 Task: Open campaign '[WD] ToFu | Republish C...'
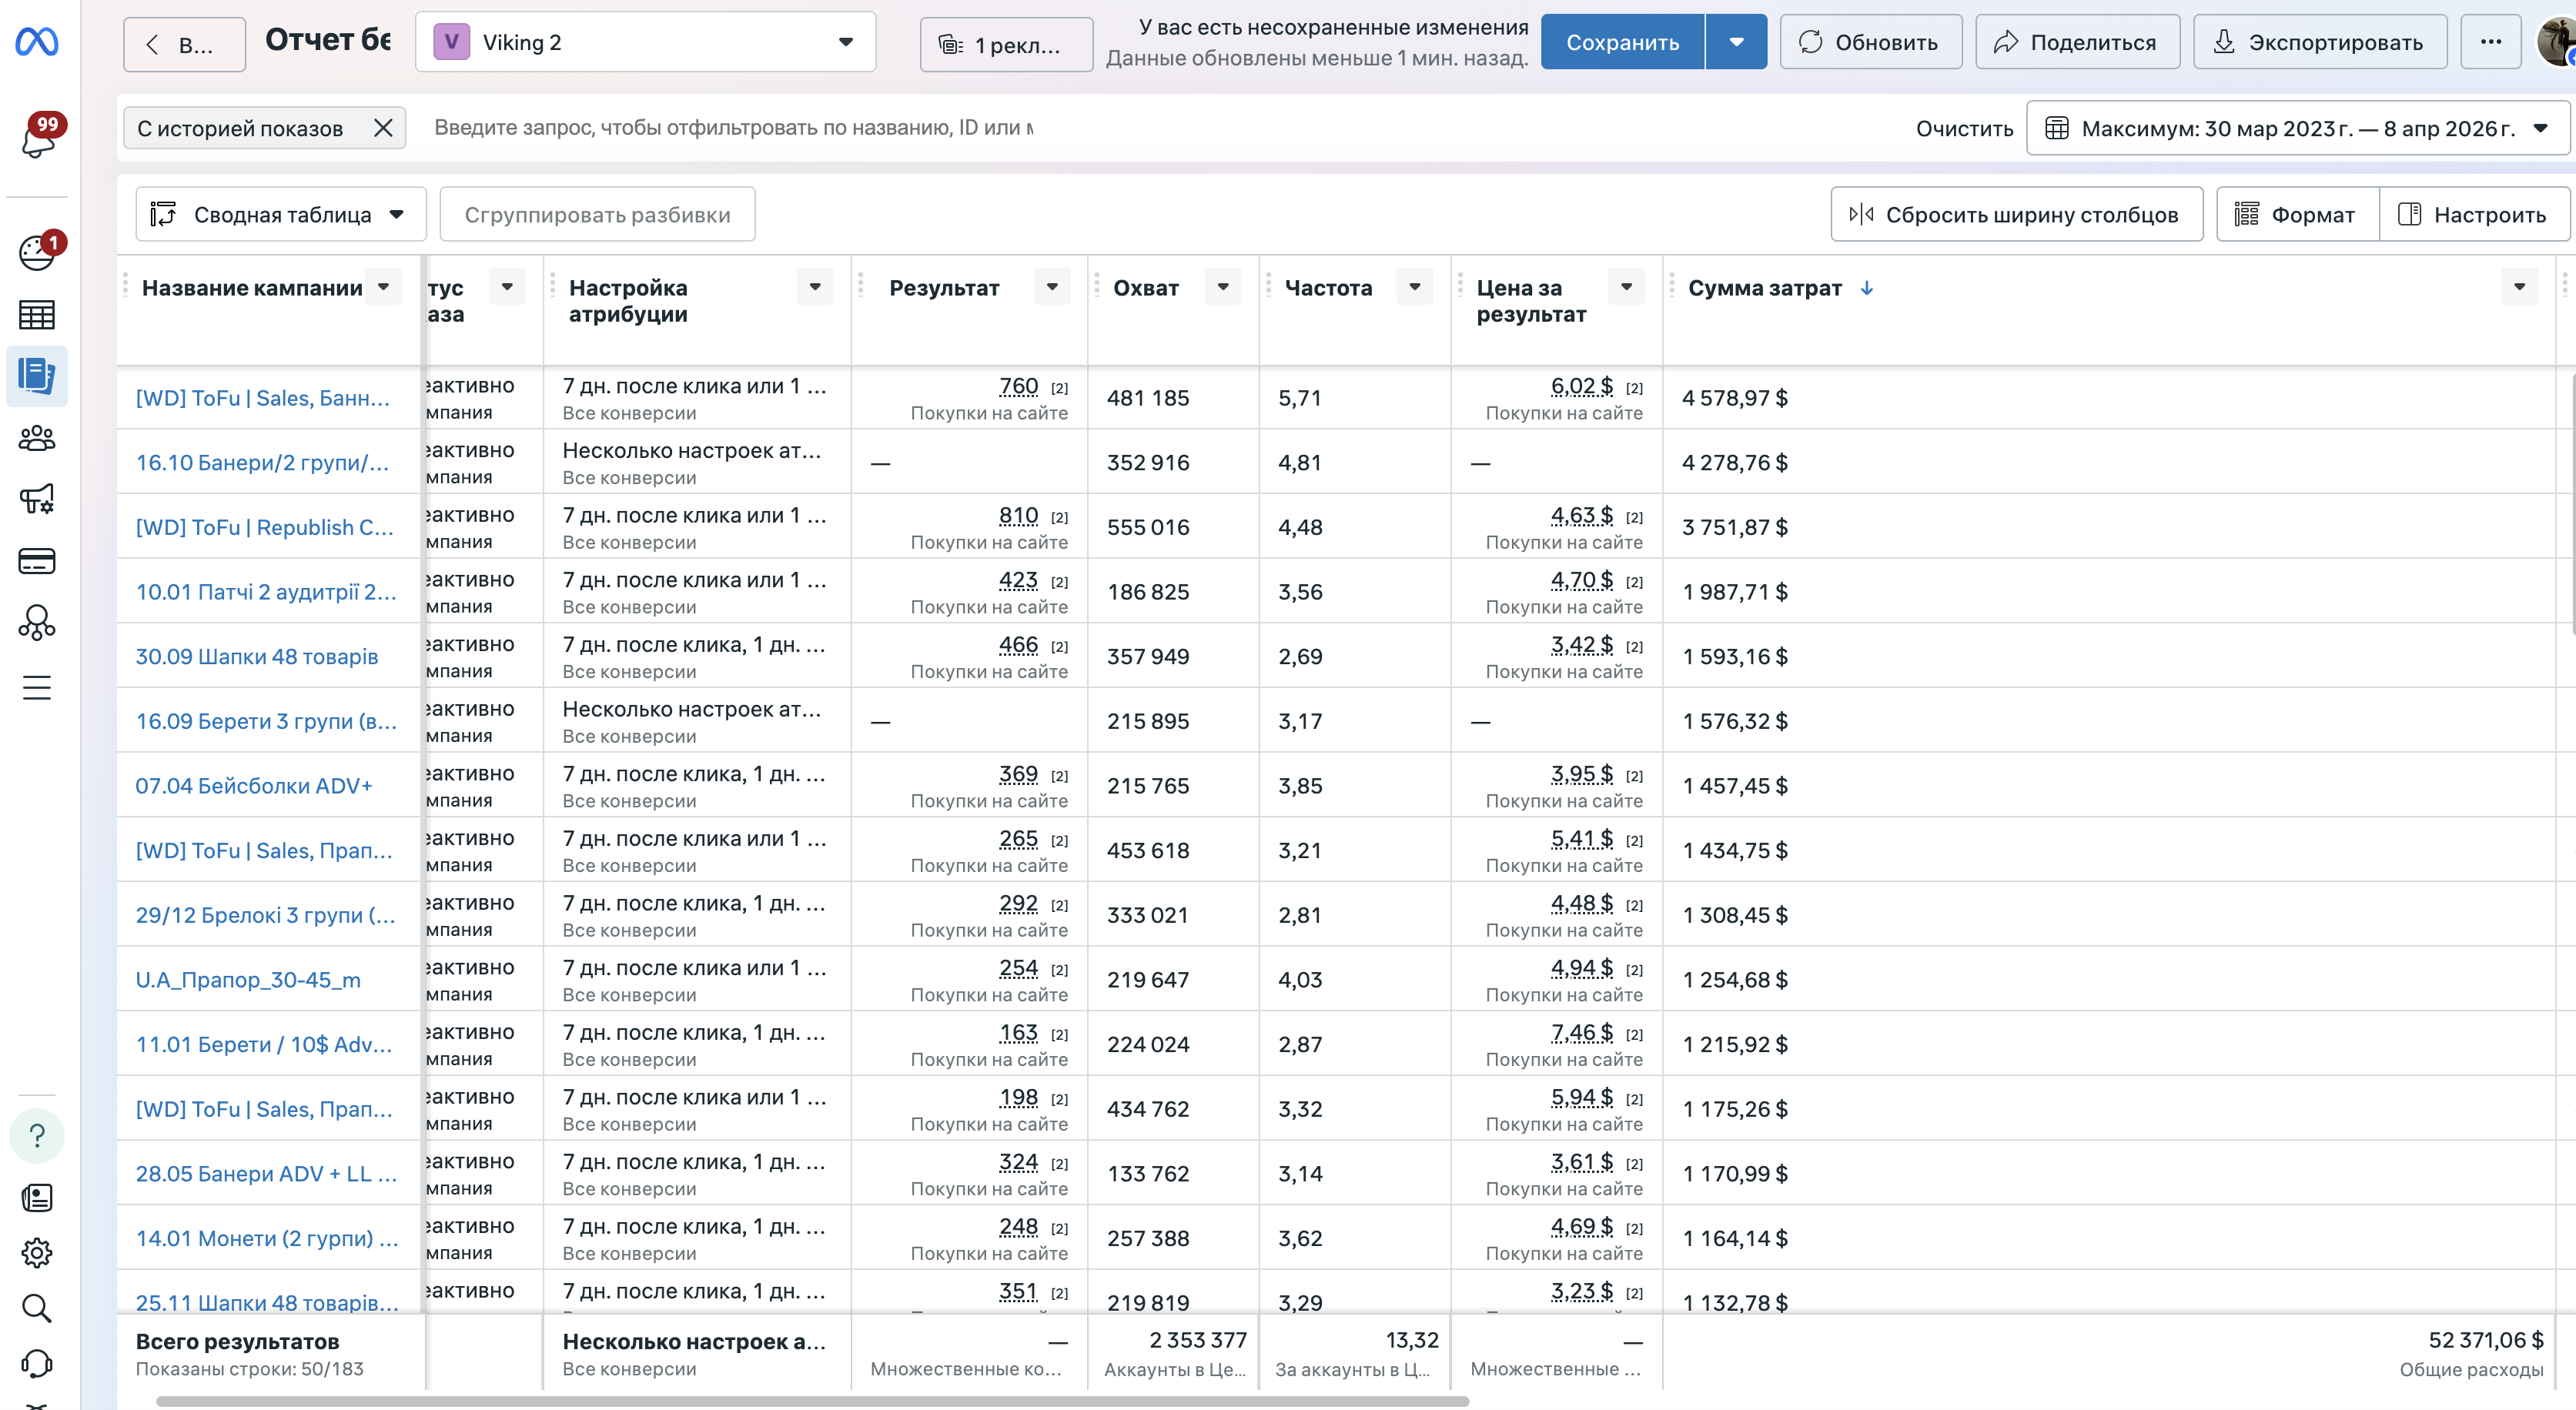[x=264, y=527]
